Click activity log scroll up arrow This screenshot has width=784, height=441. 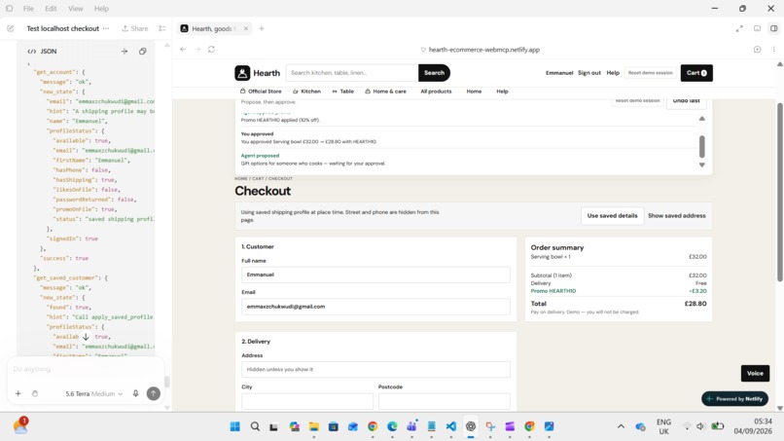(x=702, y=119)
